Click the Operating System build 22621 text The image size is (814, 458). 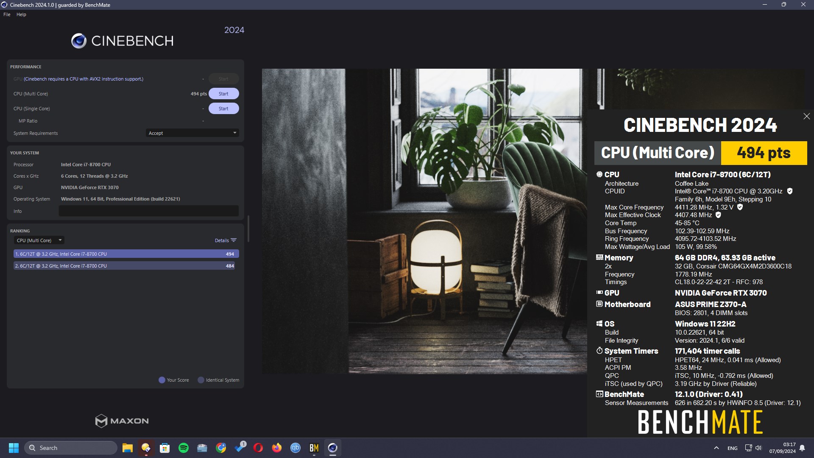(x=120, y=199)
